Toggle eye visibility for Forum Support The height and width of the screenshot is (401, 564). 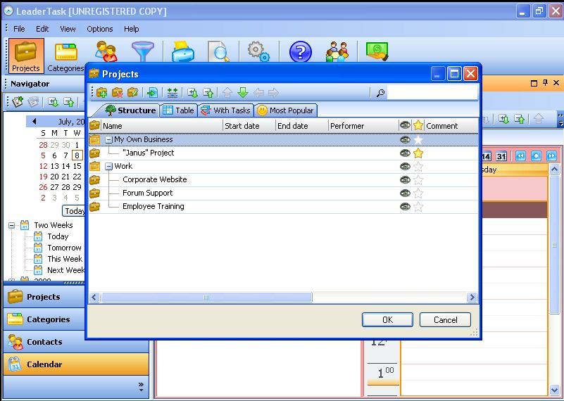pos(405,193)
